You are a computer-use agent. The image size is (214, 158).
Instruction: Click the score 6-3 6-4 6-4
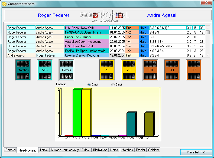tap(168, 42)
